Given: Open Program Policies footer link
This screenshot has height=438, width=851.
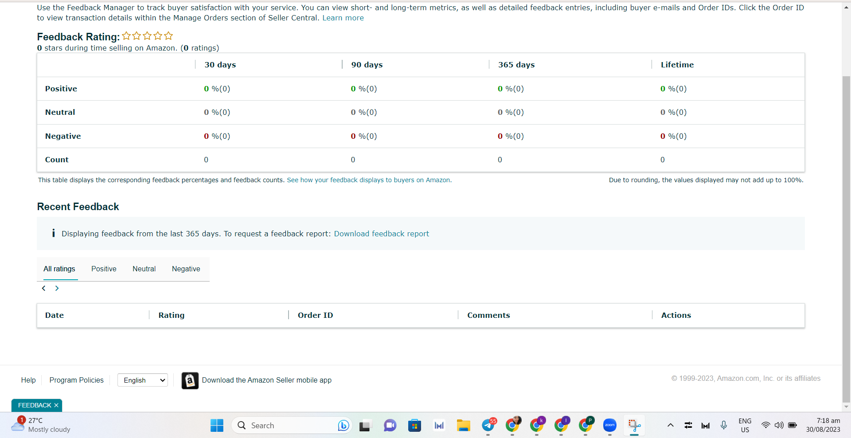Looking at the screenshot, I should coord(76,380).
